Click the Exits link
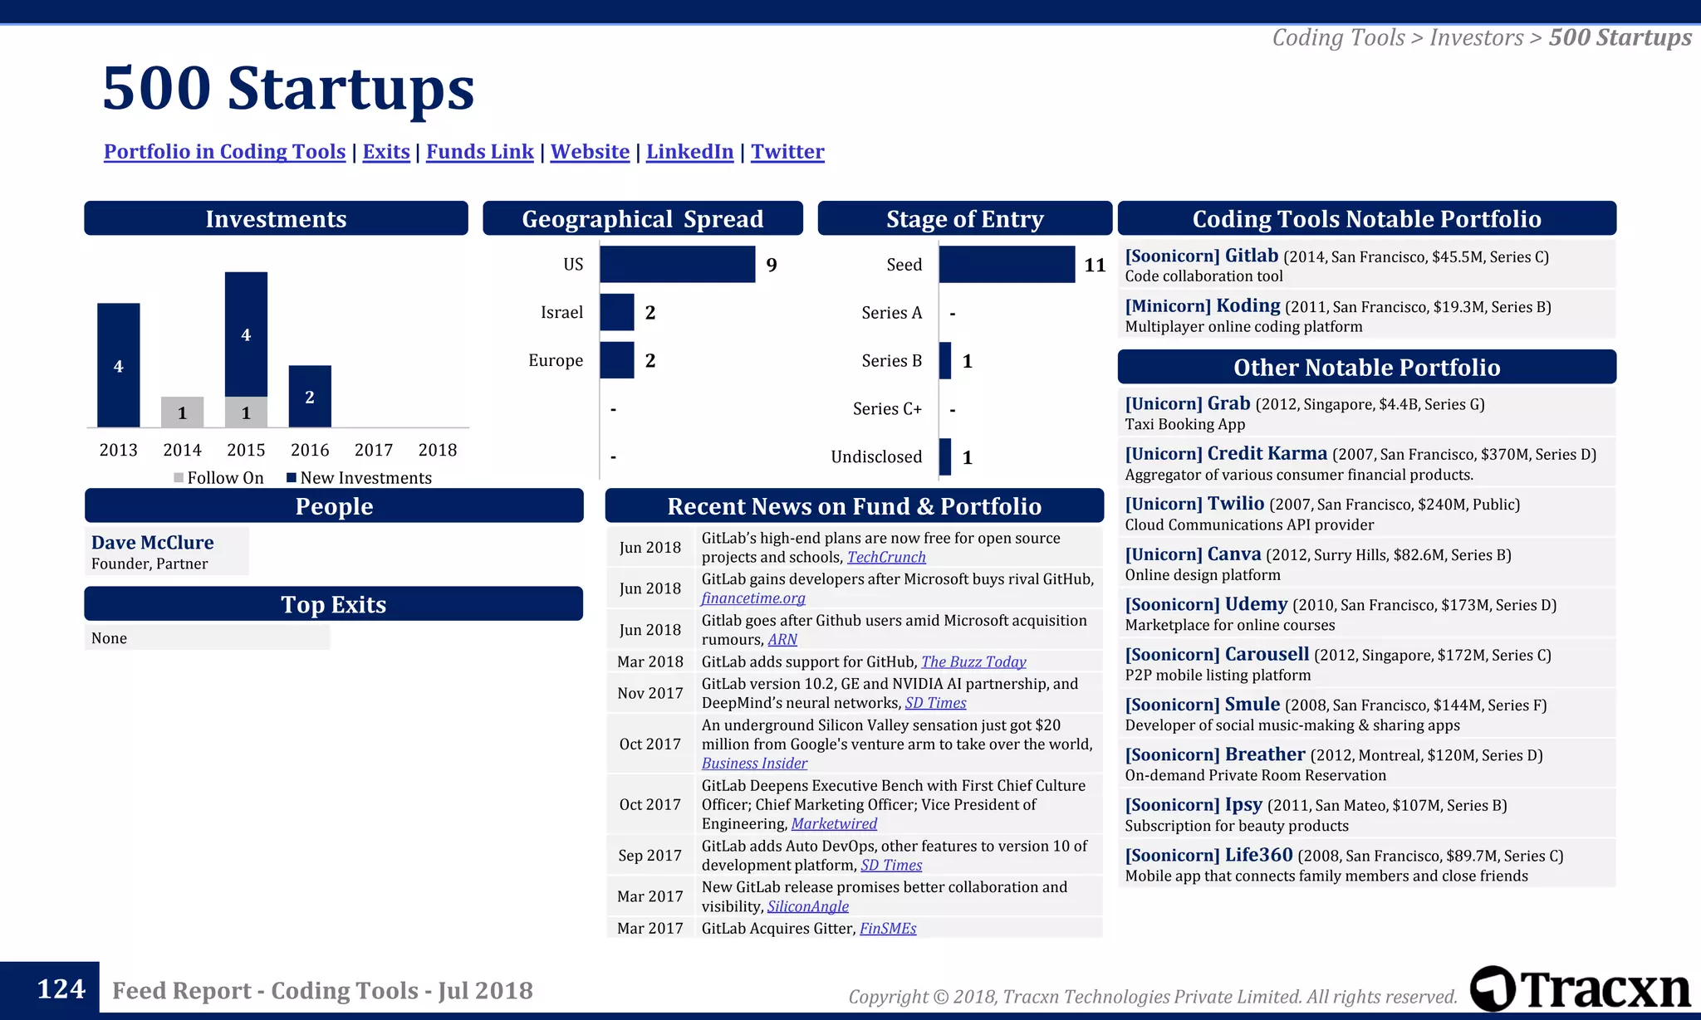 (386, 152)
